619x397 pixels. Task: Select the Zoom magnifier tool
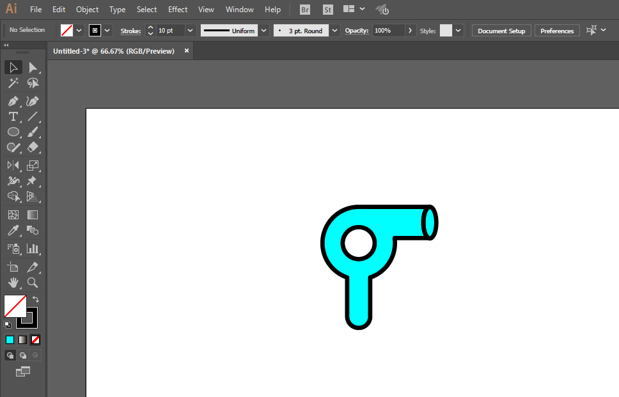pos(33,283)
